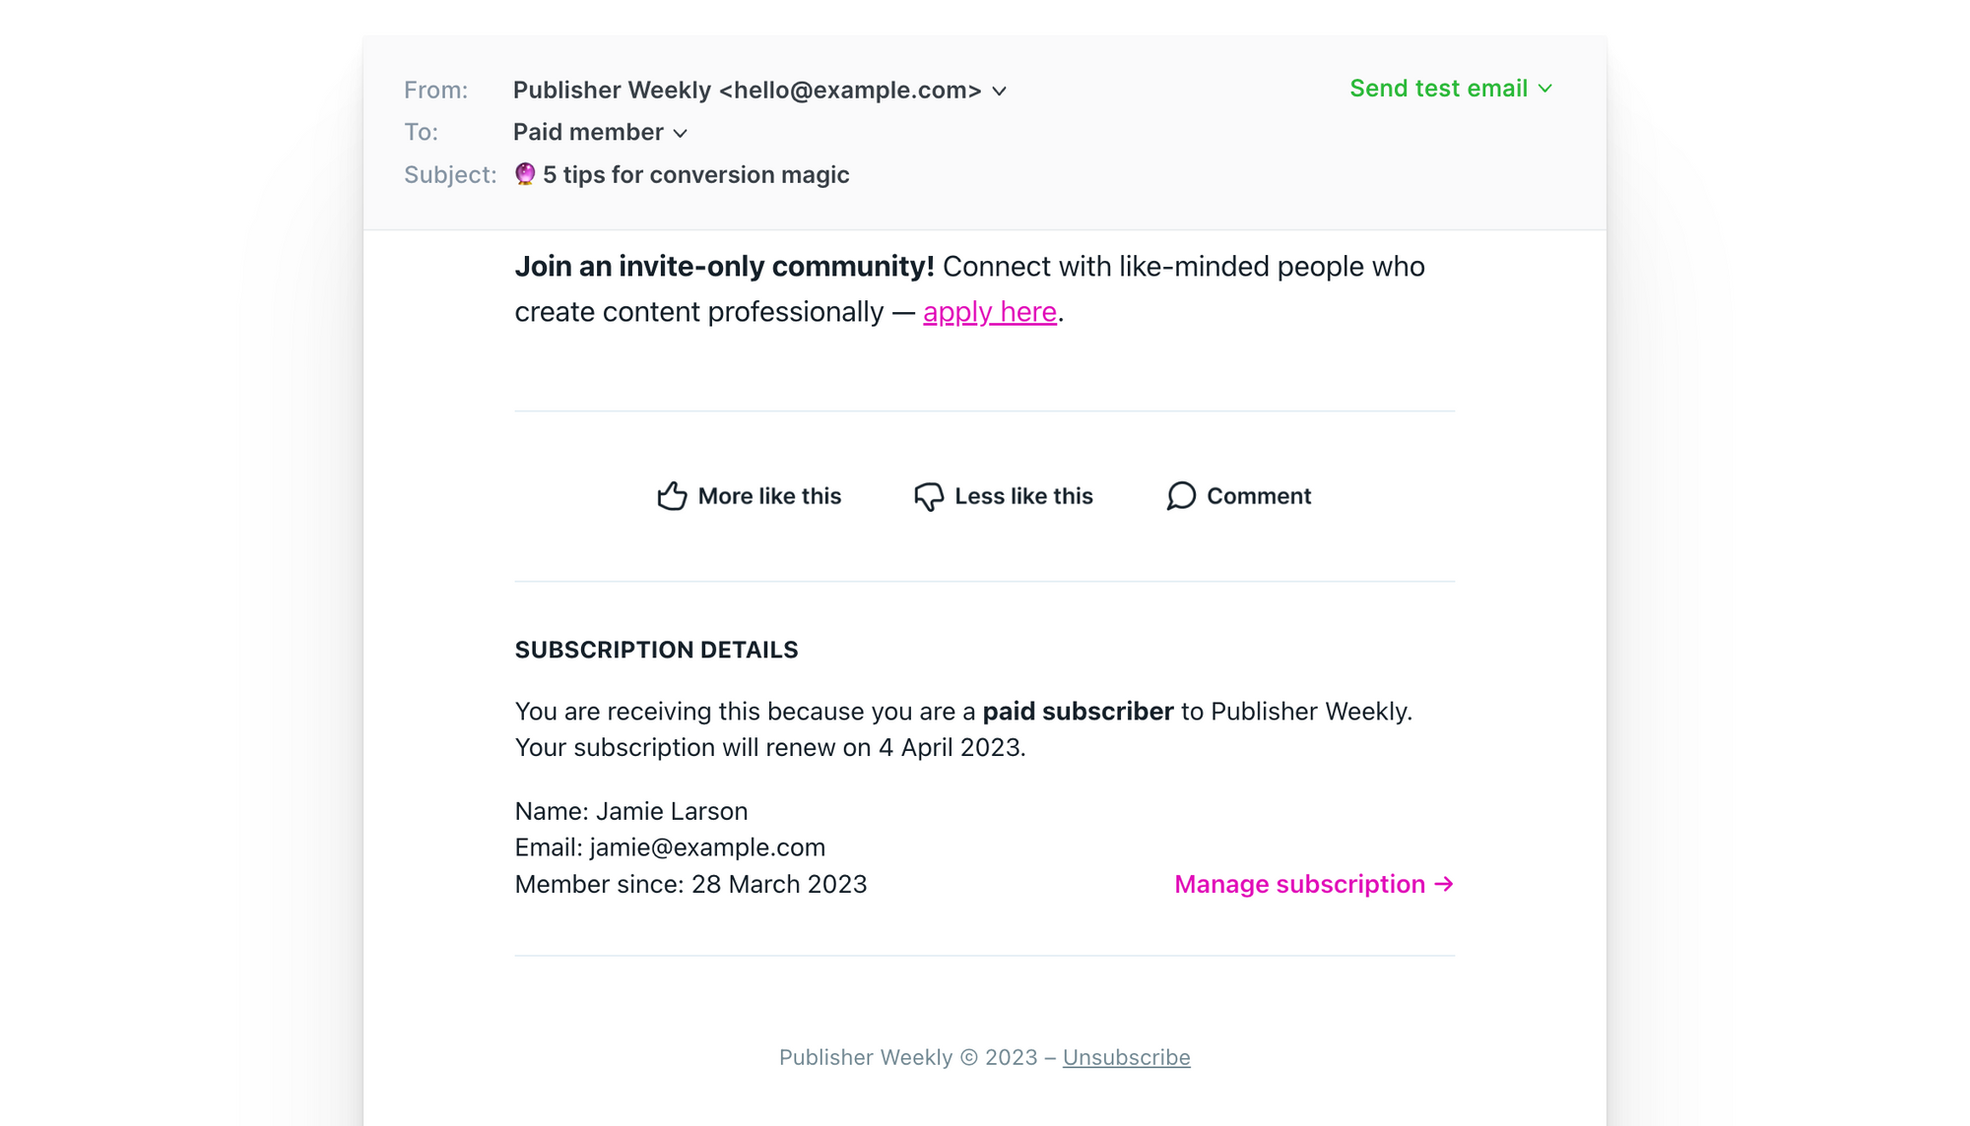Click the sender Publisher Weekly address
The height and width of the screenshot is (1126, 1970).
[747, 90]
